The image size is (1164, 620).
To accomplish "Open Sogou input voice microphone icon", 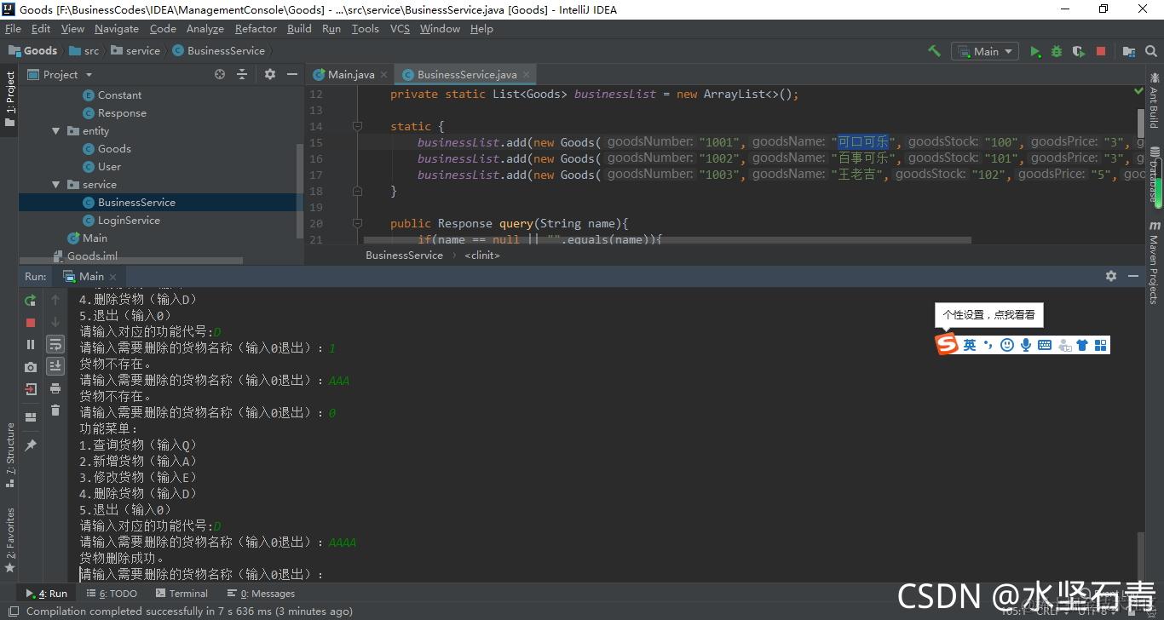I will (1025, 345).
